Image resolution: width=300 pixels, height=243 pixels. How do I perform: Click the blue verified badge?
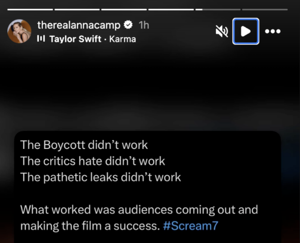[x=128, y=25]
